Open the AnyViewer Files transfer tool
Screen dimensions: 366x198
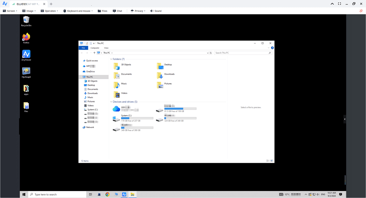[x=102, y=11]
